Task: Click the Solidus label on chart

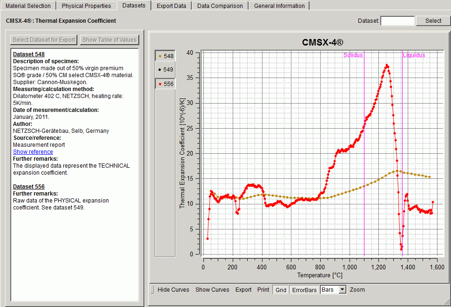Action: click(x=353, y=55)
